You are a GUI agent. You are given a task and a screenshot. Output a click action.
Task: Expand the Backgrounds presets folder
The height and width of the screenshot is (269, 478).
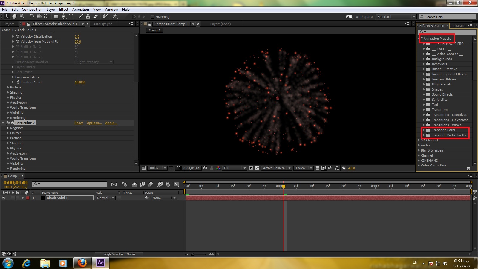(x=424, y=59)
